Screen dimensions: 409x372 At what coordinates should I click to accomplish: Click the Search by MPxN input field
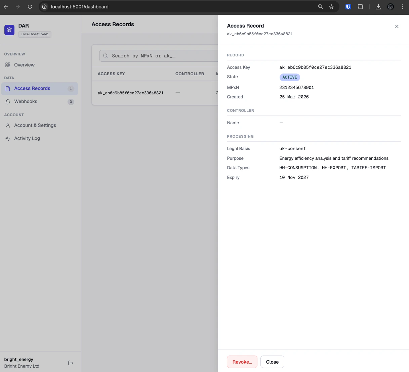(159, 56)
